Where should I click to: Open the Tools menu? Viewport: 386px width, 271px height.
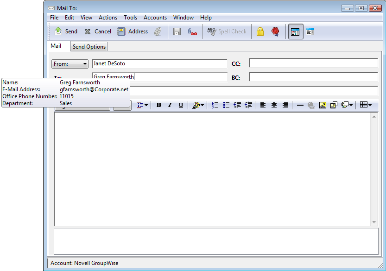click(131, 18)
